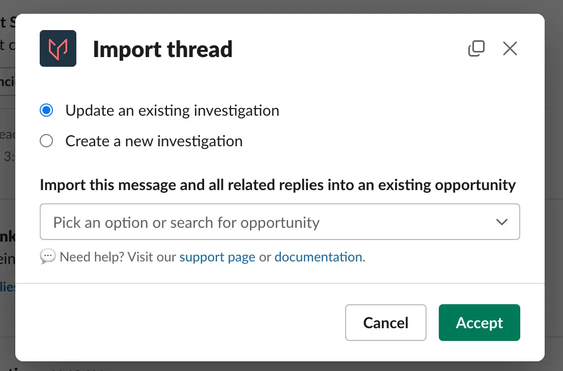Click the "Need help? Visit our" text
Screen dimensions: 563x371
click(x=118, y=257)
